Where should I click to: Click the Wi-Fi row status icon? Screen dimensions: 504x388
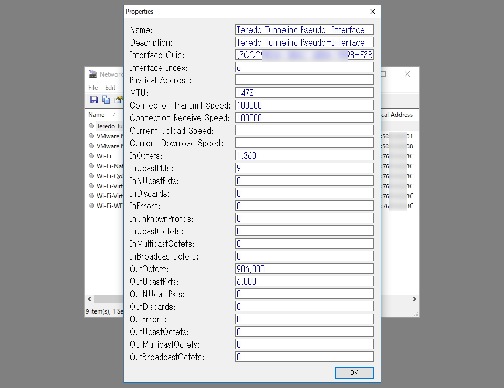pos(91,156)
